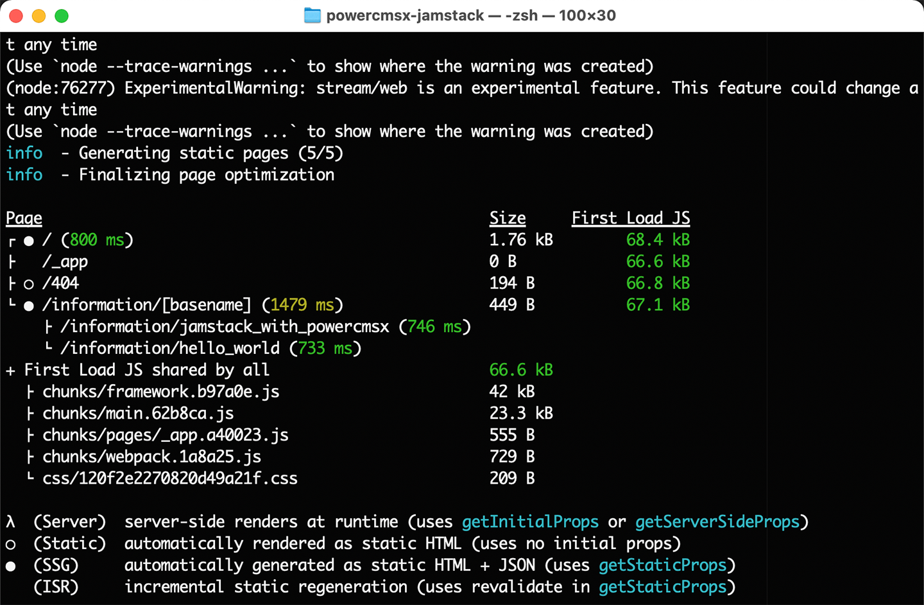Minimize the terminal with the yellow button
This screenshot has height=605, width=924.
click(x=38, y=15)
